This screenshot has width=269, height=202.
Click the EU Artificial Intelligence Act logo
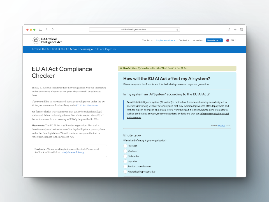(47, 40)
